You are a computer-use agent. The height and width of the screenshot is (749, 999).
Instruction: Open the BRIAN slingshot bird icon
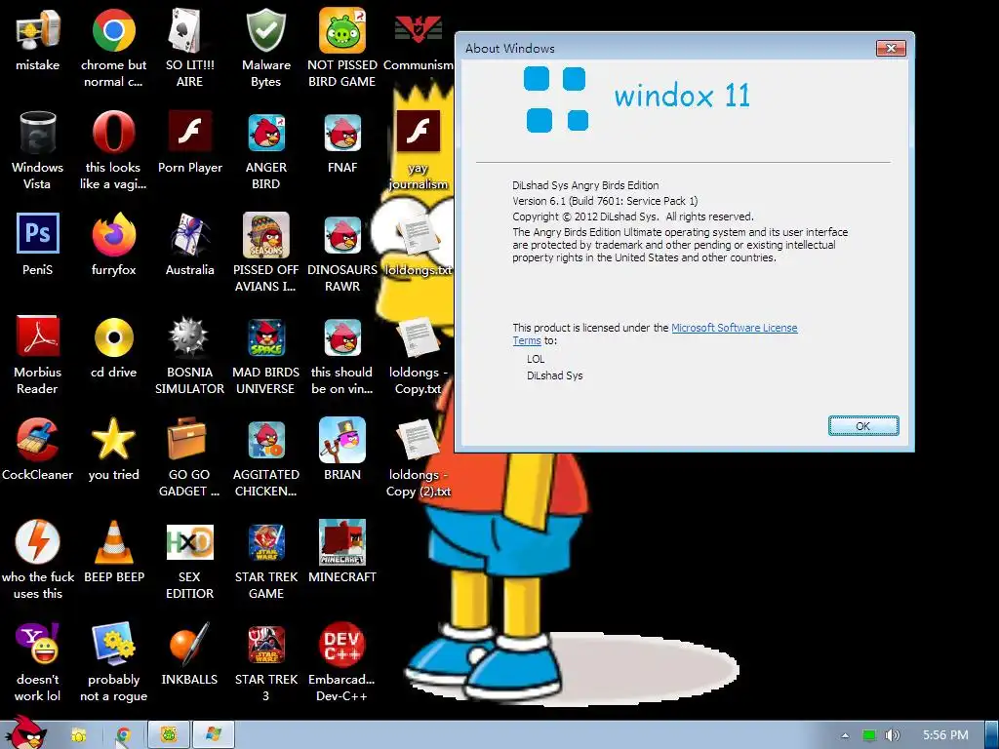(342, 440)
